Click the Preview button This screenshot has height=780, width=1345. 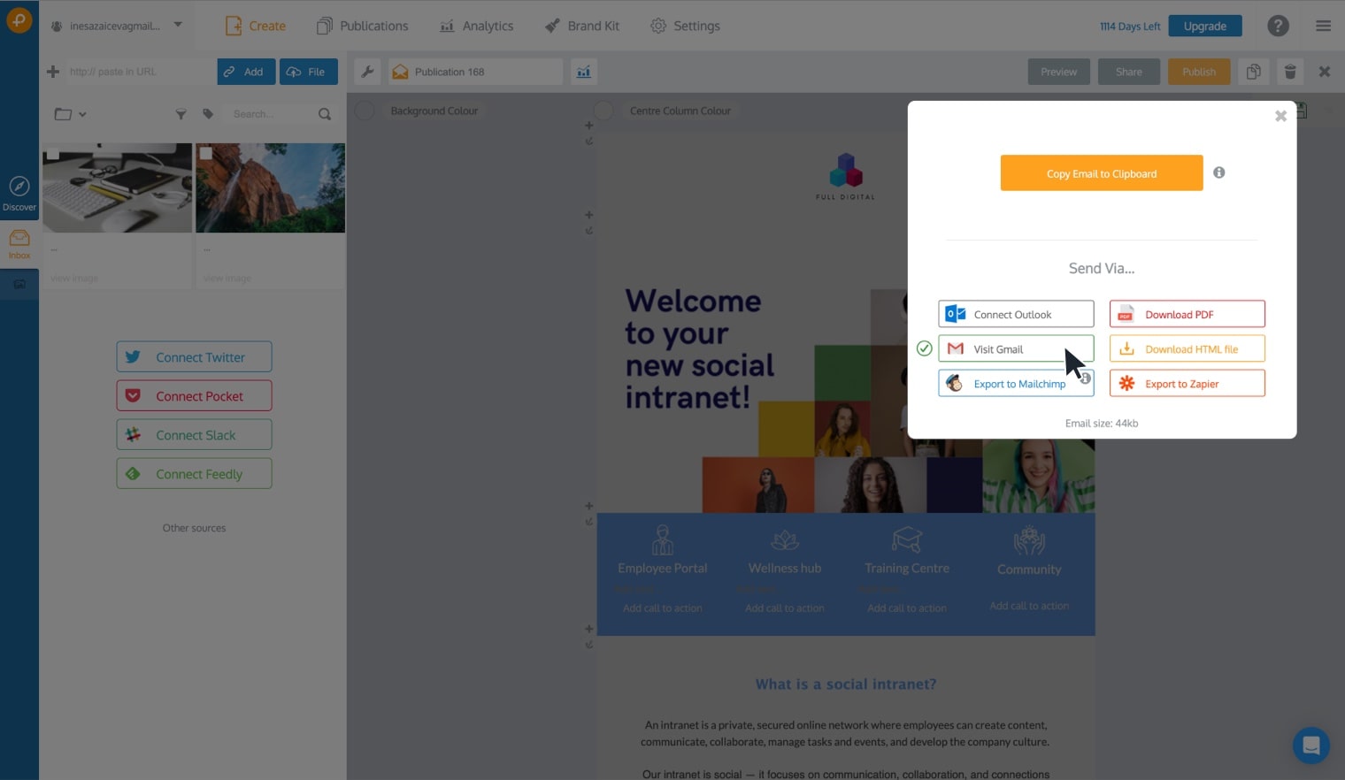click(x=1058, y=72)
